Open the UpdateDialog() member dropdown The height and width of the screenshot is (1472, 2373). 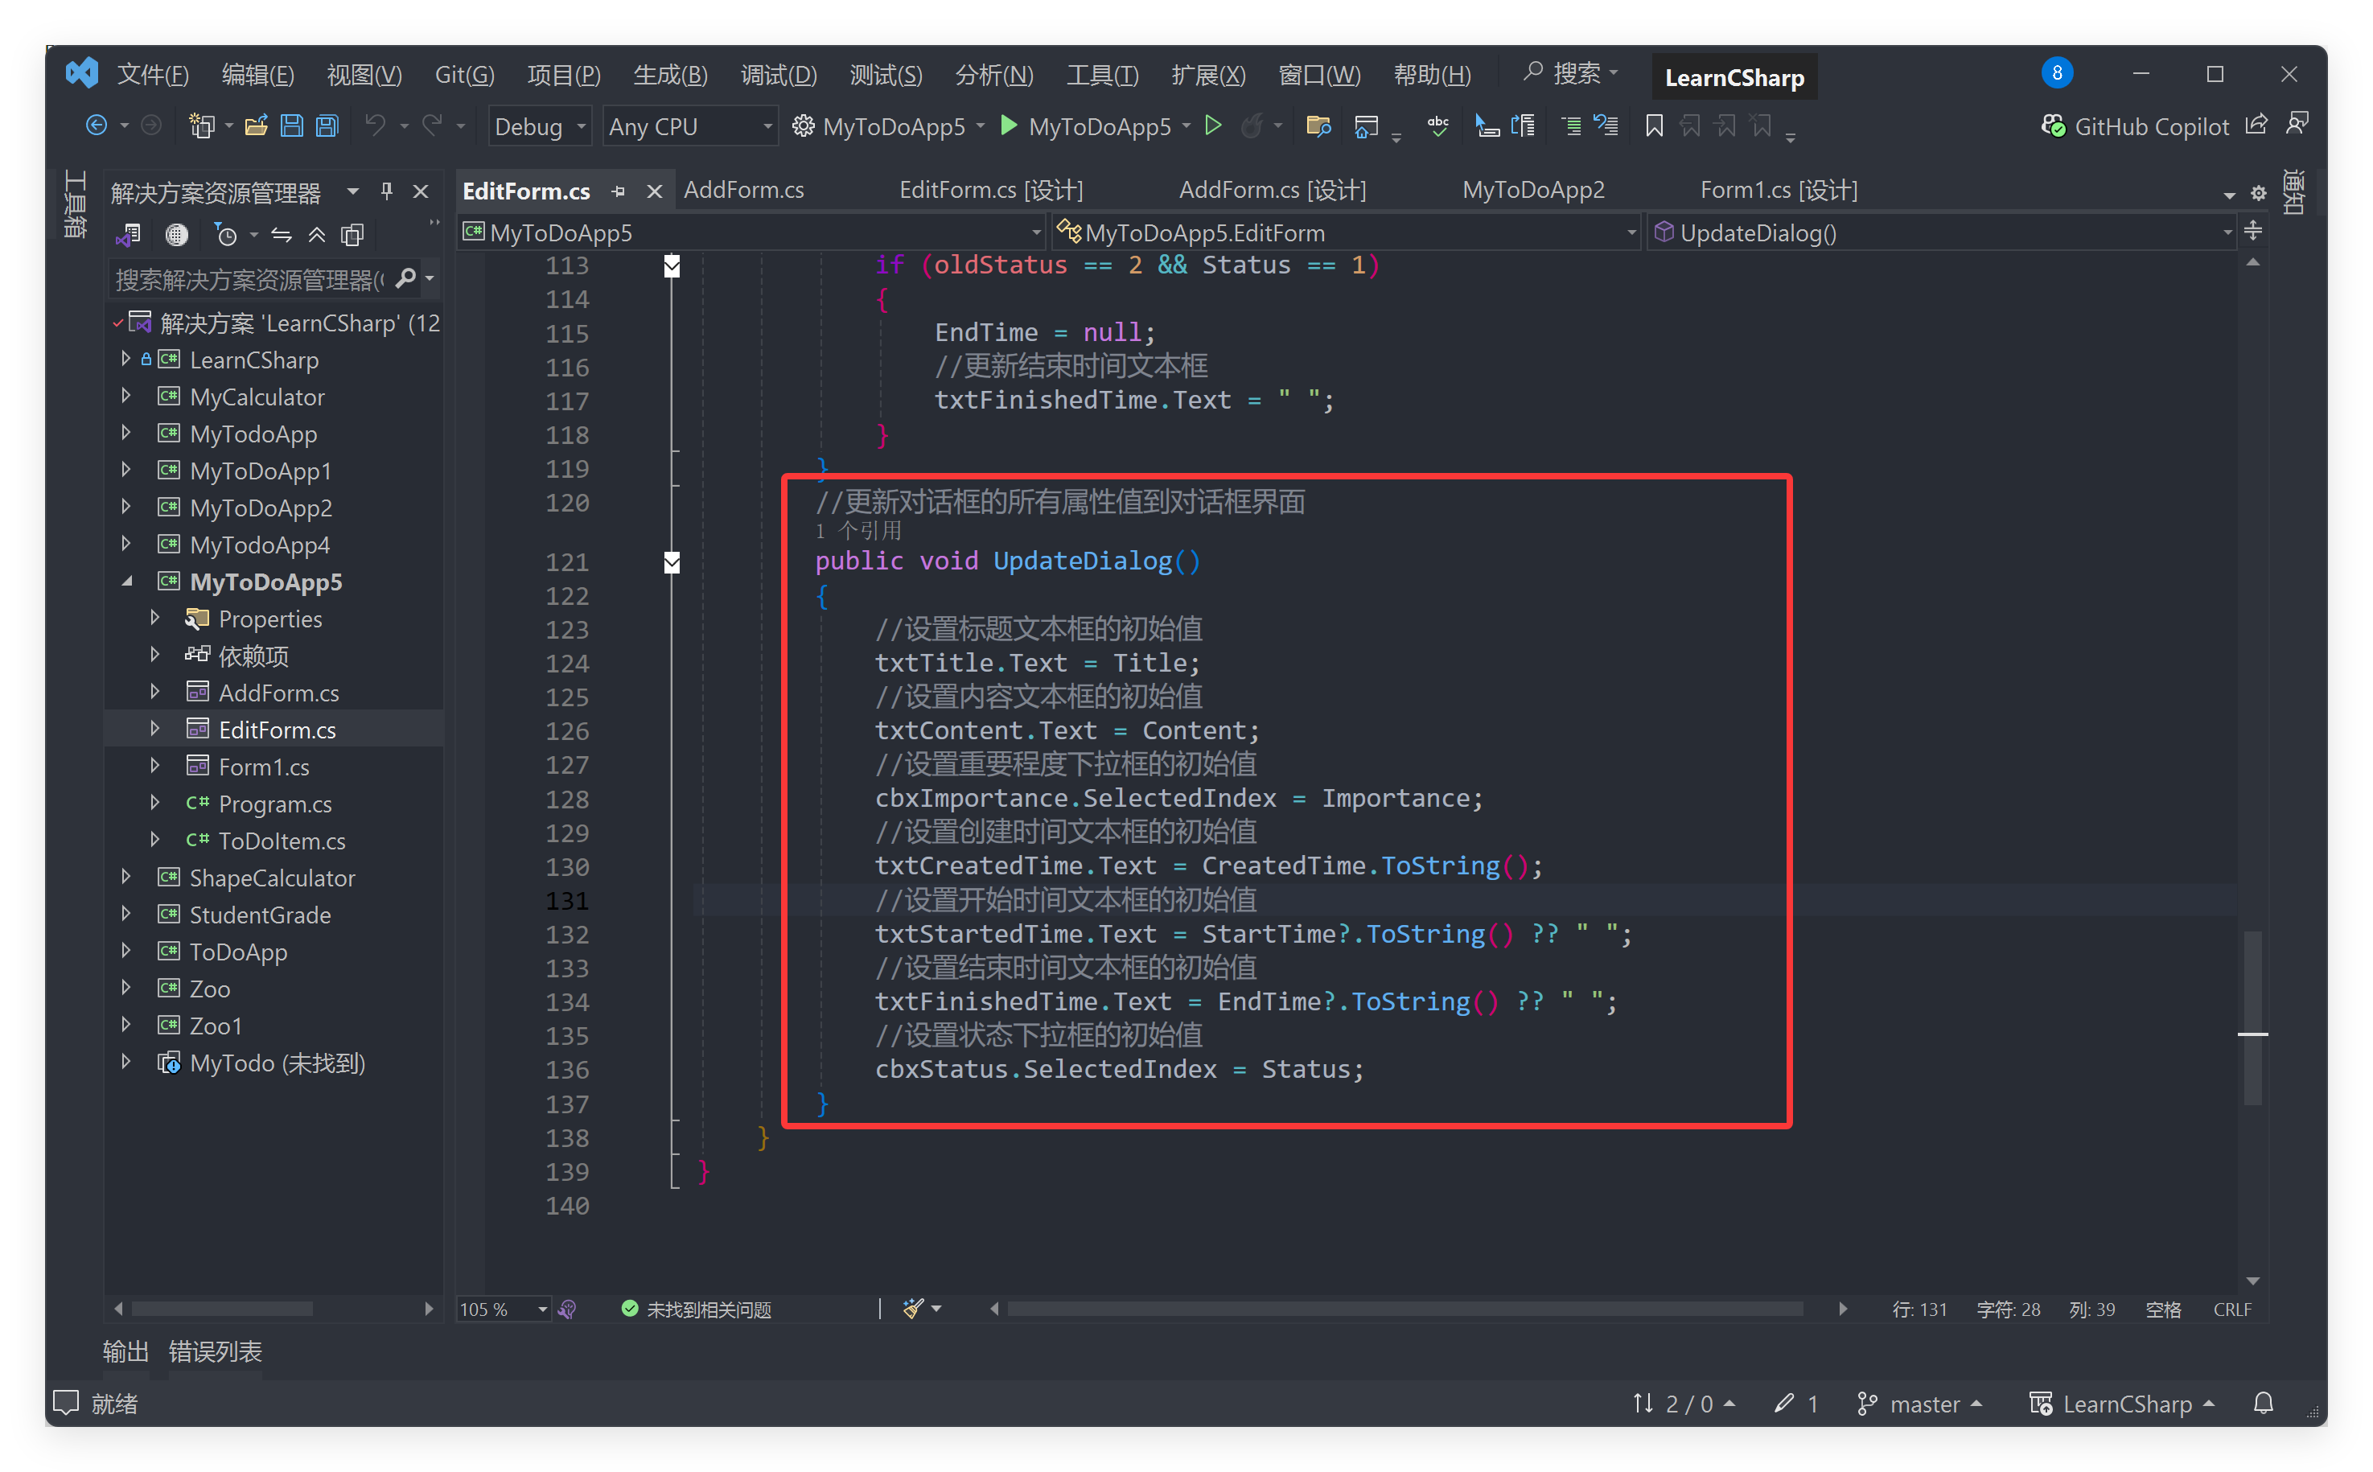point(1942,232)
